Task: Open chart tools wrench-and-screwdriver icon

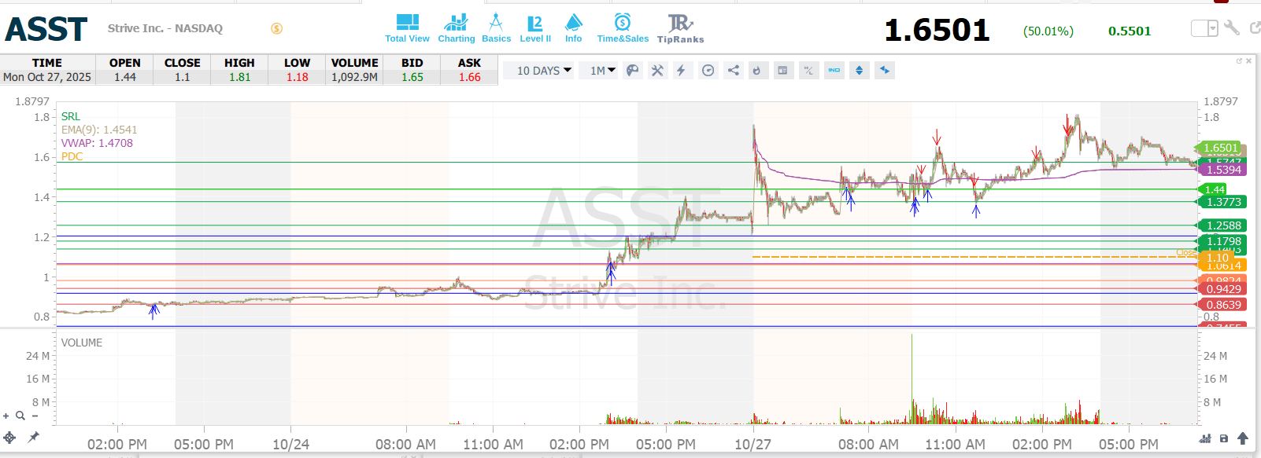Action: pos(657,71)
